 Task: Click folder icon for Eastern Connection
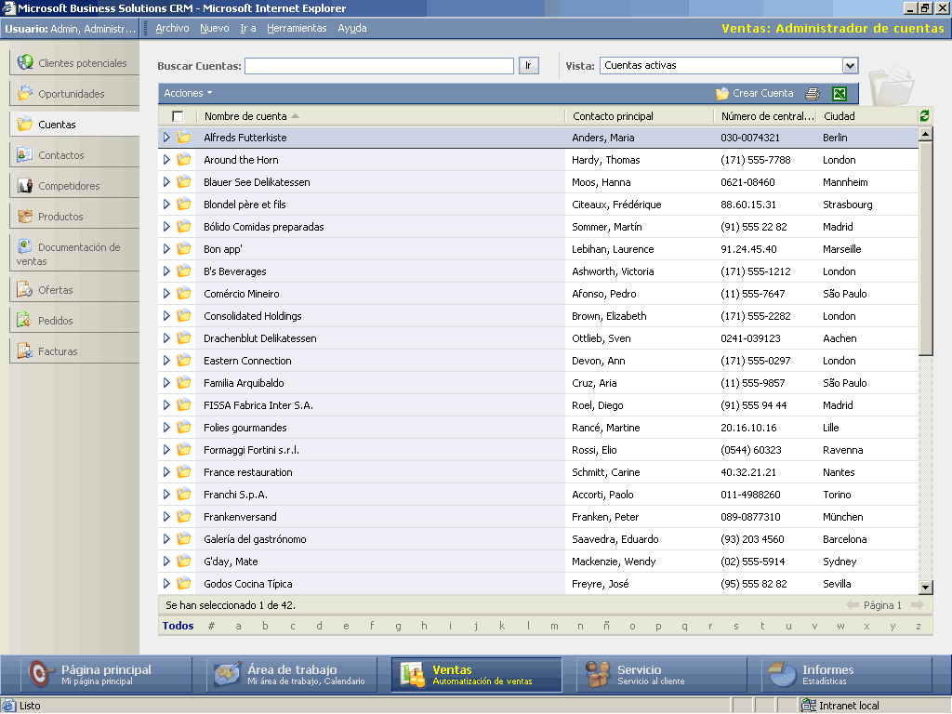pos(183,361)
